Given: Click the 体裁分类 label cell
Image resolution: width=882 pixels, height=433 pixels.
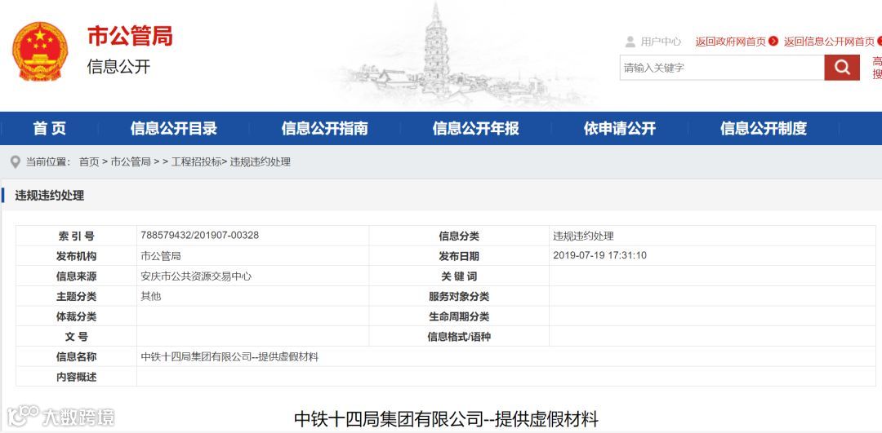Looking at the screenshot, I should click(77, 316).
